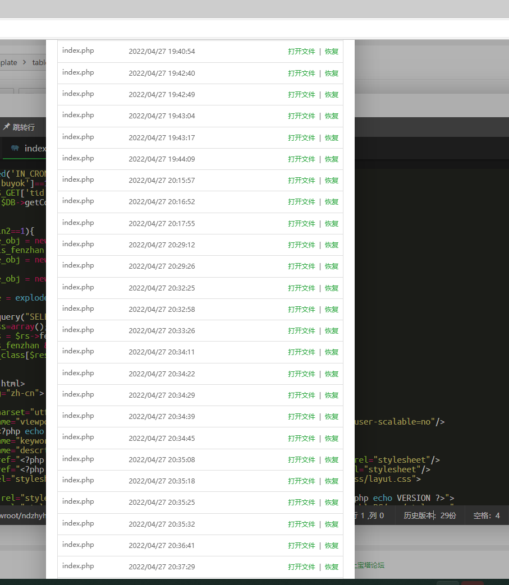This screenshot has width=509, height=585.
Task: Restore the 20:15:57 version
Action: pos(331,181)
